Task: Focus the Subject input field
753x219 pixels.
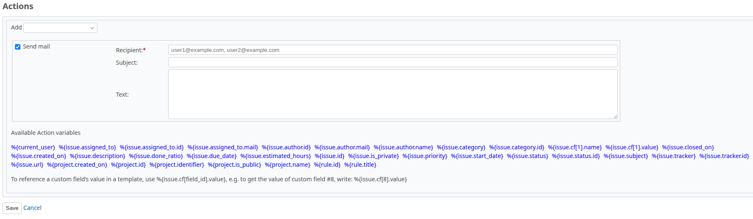Action: [x=392, y=62]
